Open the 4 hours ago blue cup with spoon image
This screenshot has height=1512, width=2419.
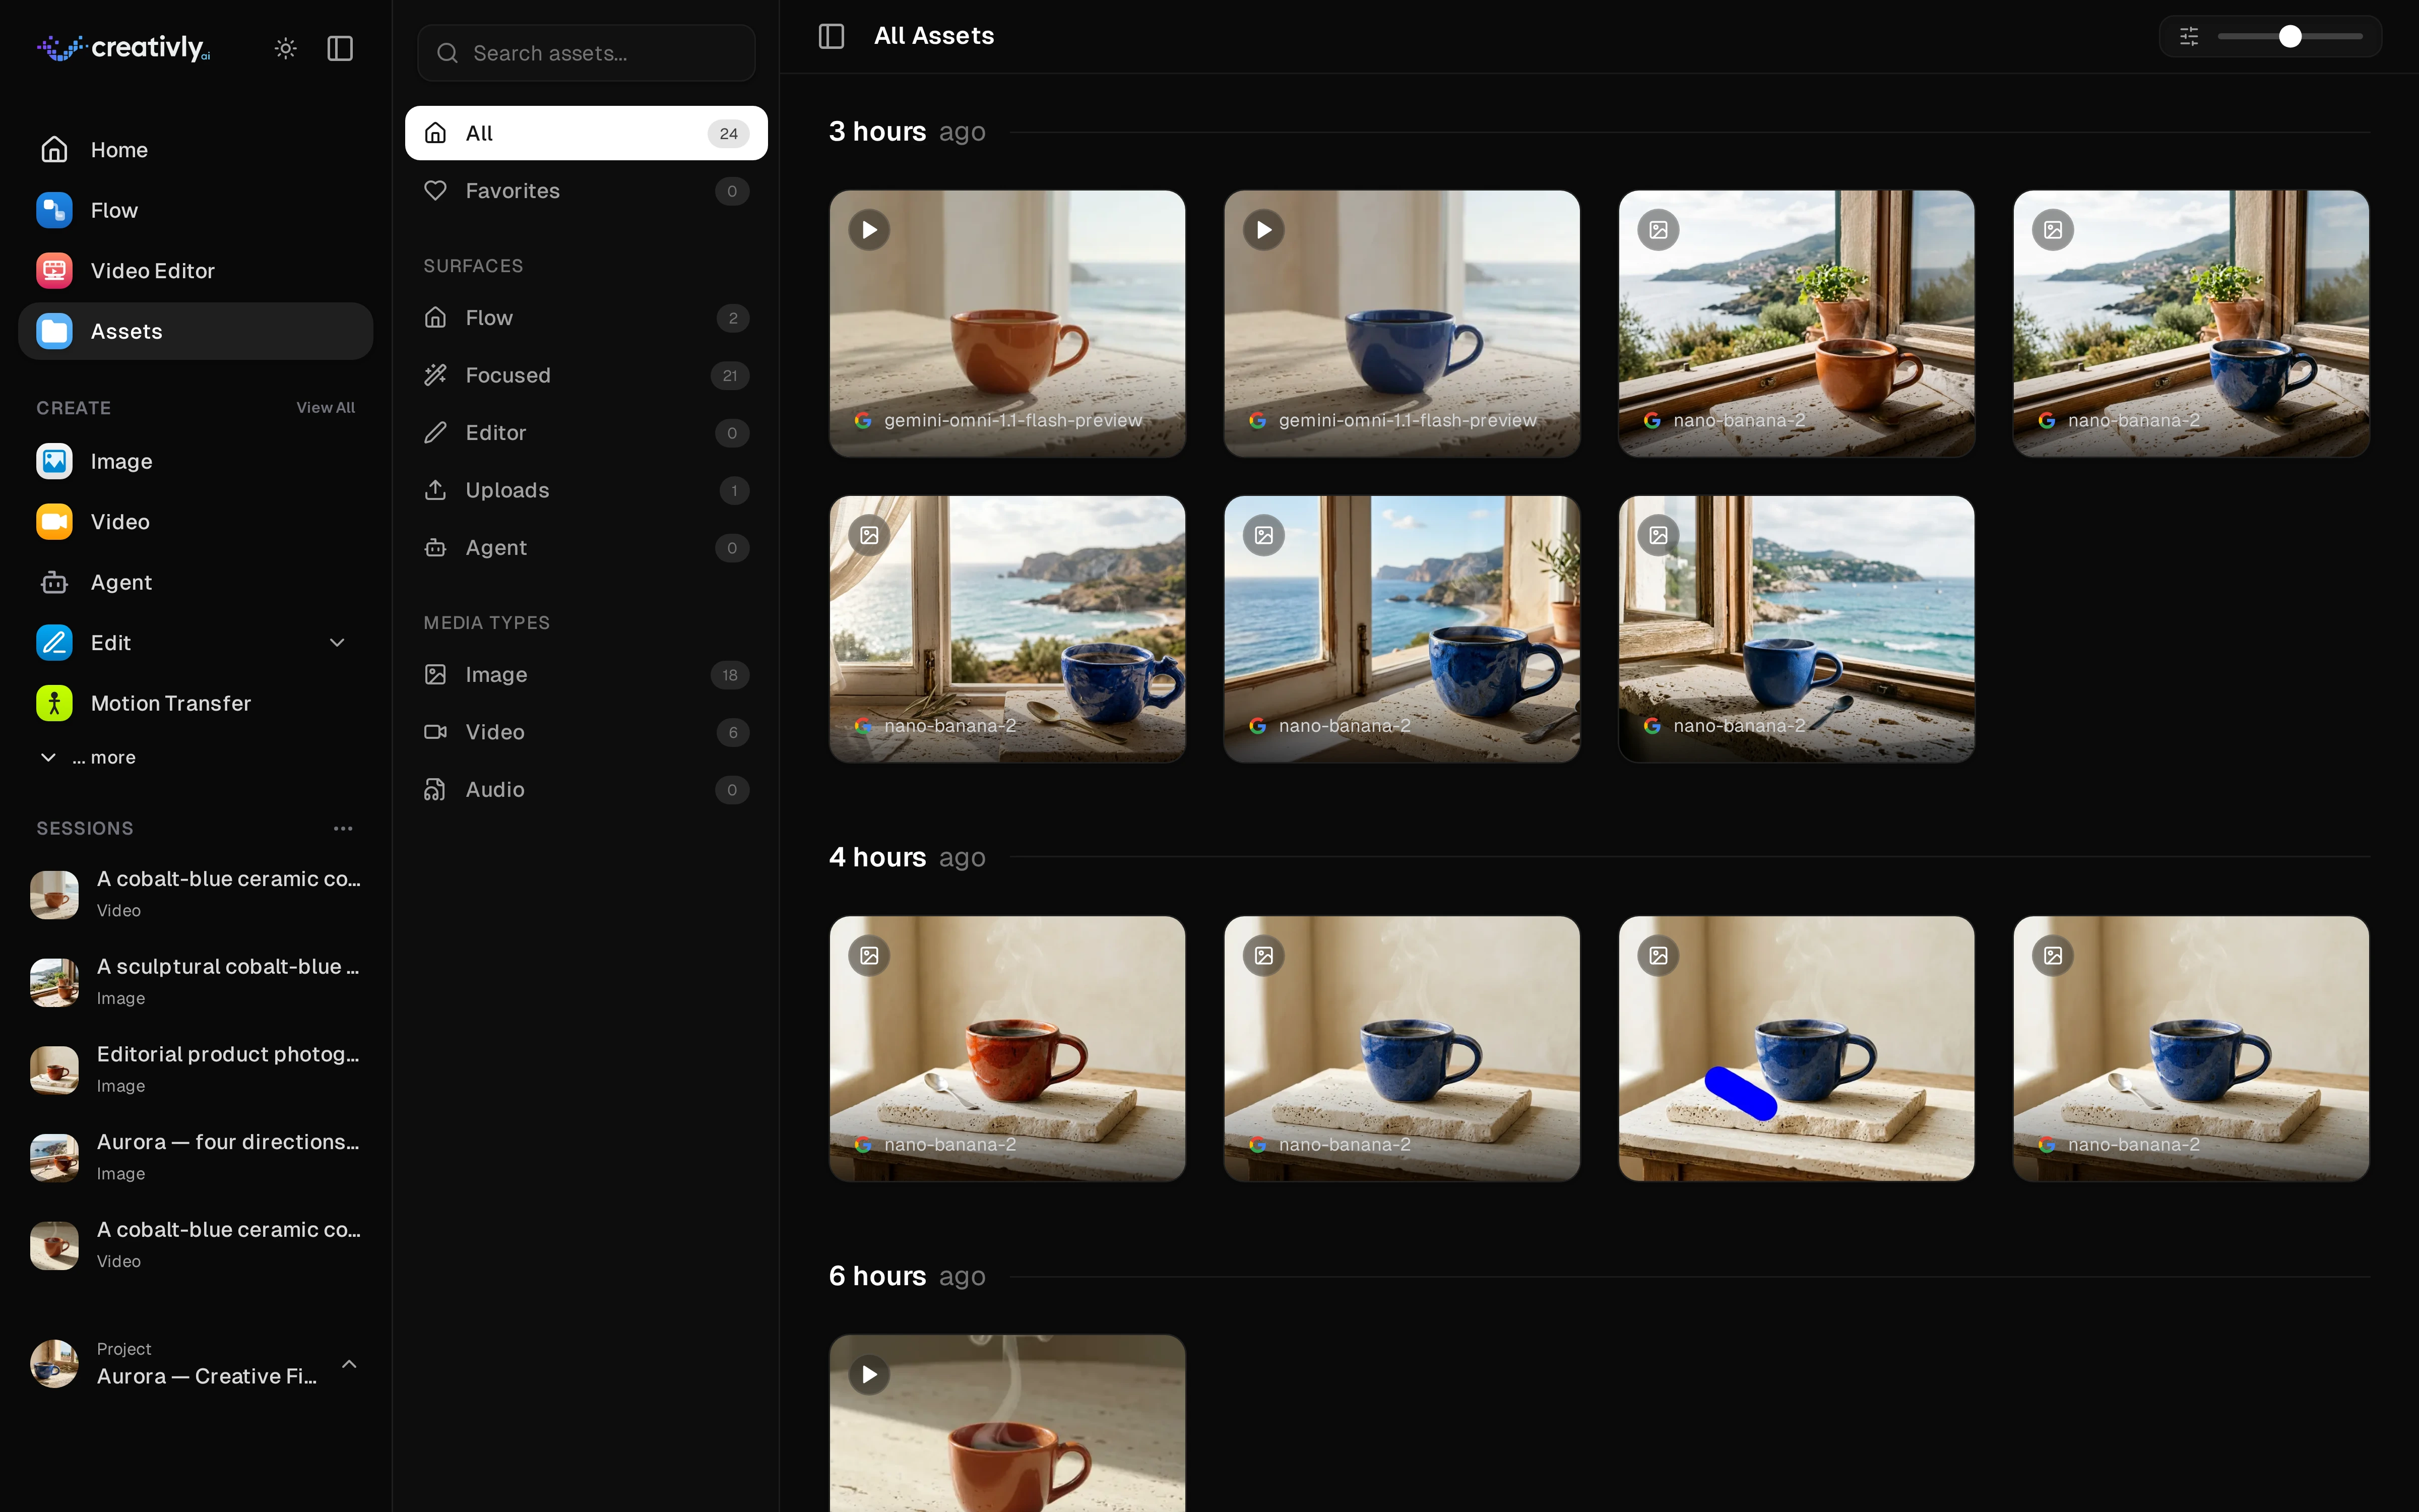(x=2191, y=1049)
